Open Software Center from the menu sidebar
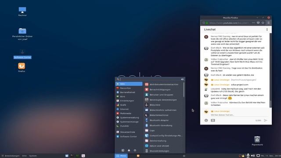The height and width of the screenshot is (158, 281). pos(129,136)
